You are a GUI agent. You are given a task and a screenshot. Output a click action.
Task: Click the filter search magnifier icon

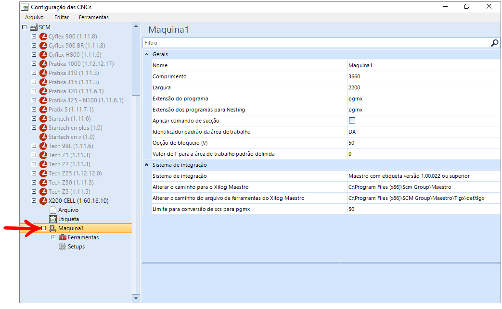tap(495, 43)
